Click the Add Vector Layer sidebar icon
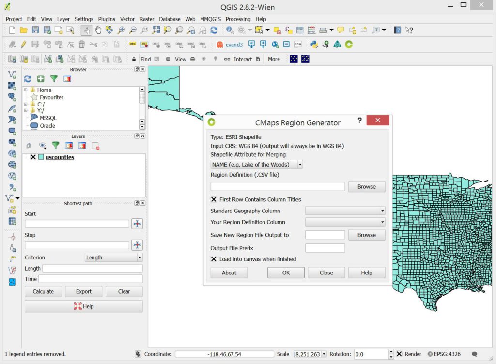 point(12,75)
